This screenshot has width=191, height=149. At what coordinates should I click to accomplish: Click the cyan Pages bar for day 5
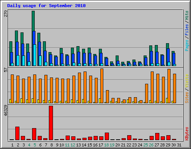[x=35, y=55]
